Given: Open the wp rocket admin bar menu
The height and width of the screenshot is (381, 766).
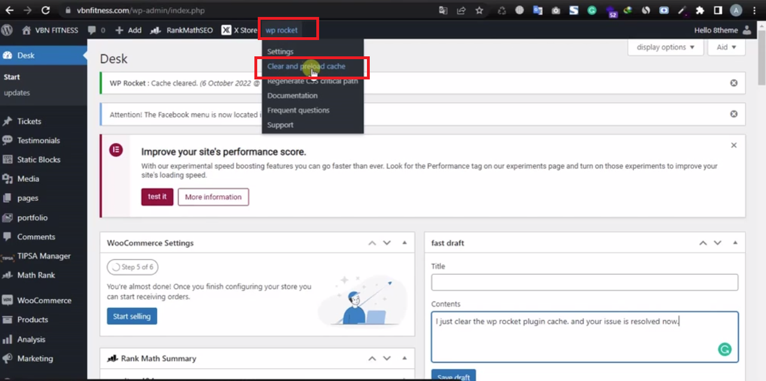Looking at the screenshot, I should click(282, 30).
